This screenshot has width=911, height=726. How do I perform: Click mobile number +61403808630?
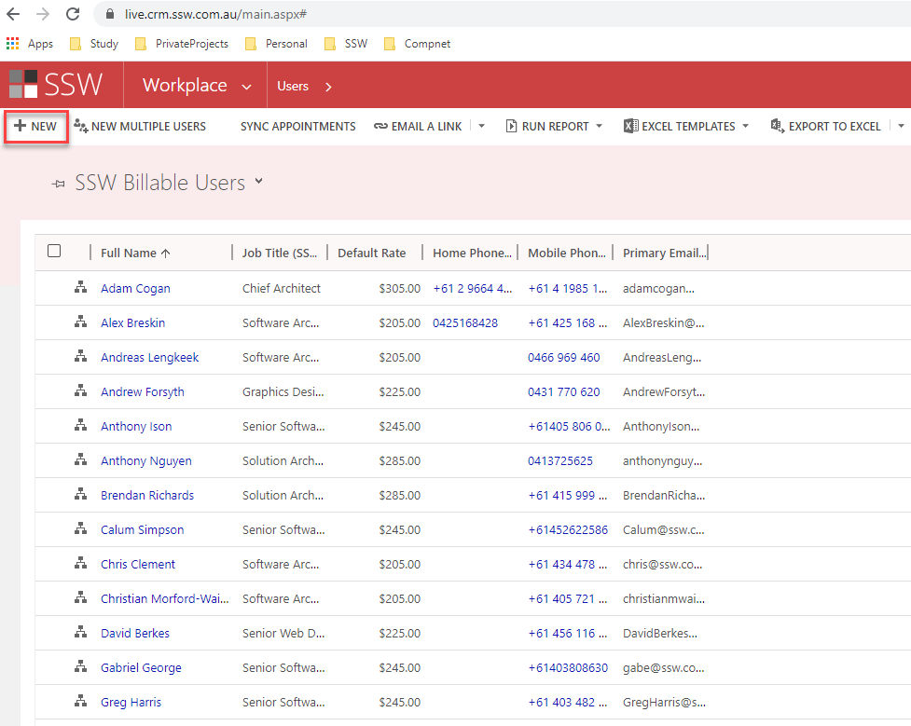[x=568, y=668]
